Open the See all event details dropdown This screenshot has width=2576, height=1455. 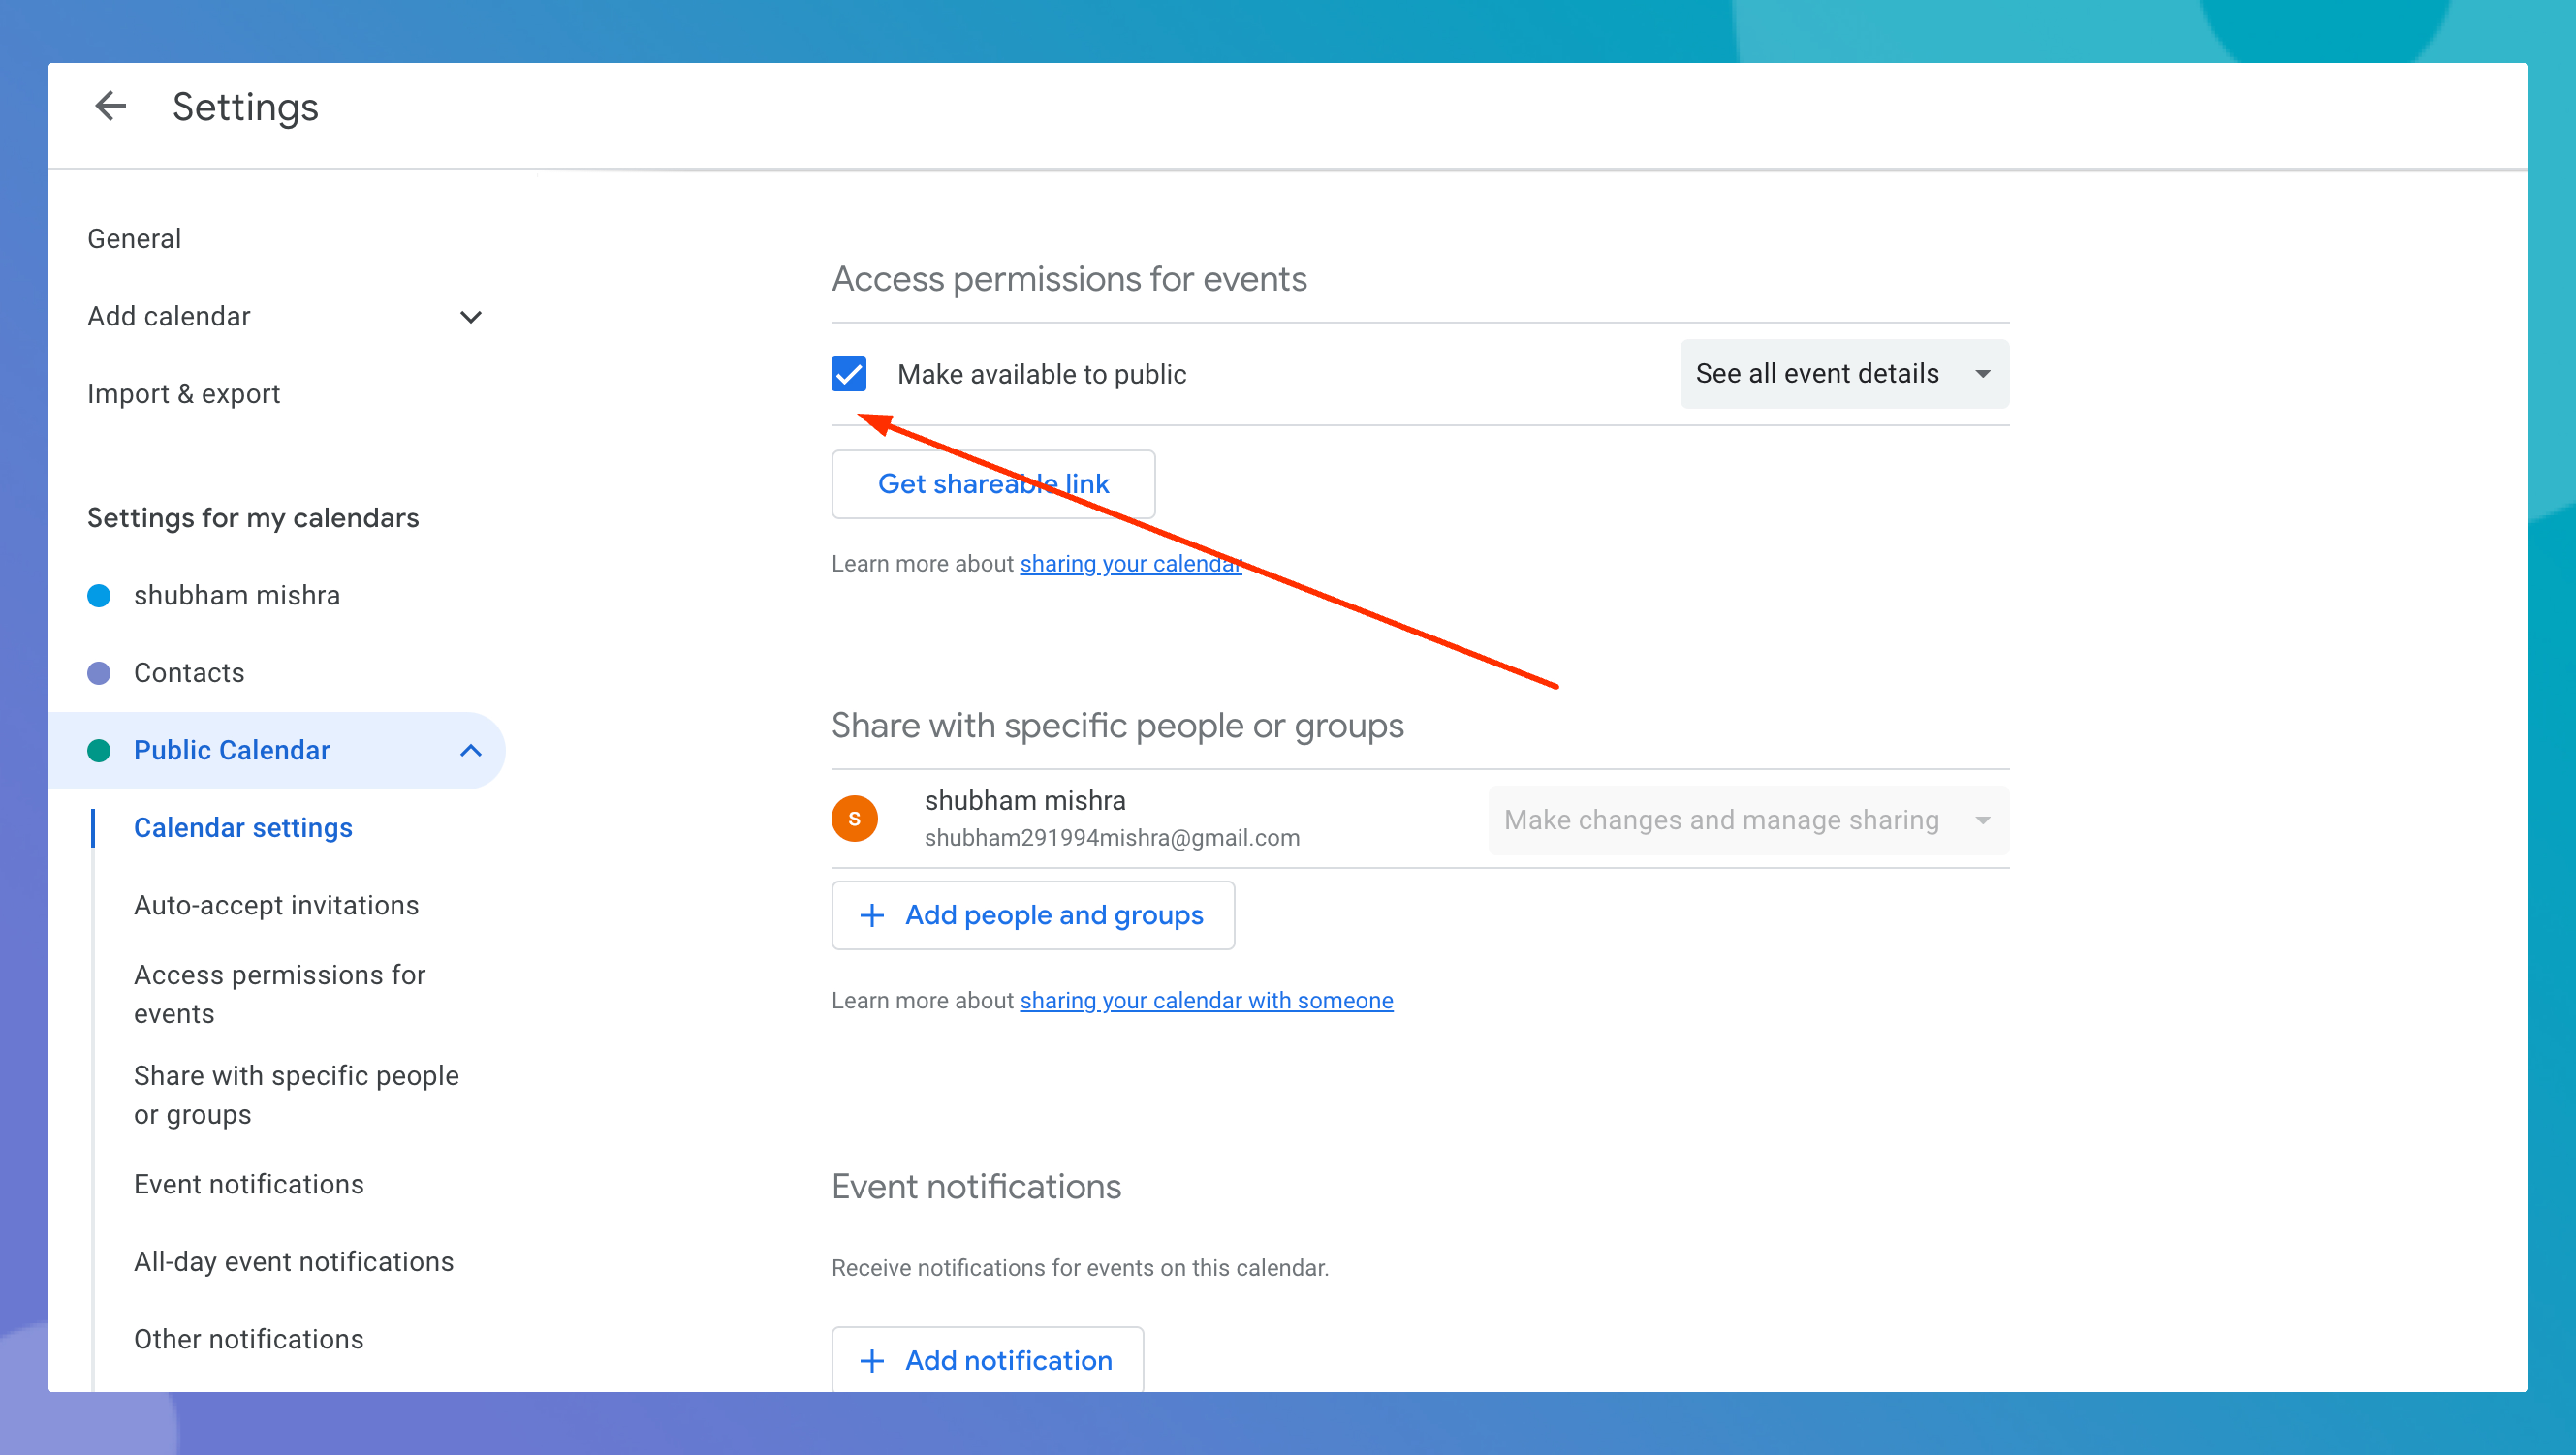tap(1843, 374)
